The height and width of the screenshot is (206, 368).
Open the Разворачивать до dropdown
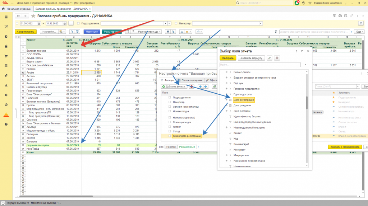pyautogui.click(x=149, y=32)
